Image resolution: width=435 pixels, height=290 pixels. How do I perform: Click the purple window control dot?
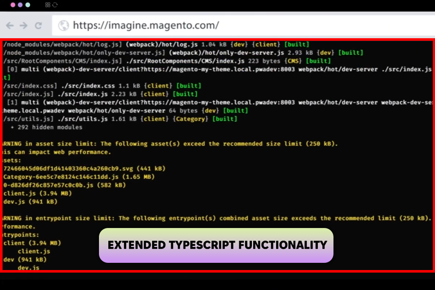(20, 5)
